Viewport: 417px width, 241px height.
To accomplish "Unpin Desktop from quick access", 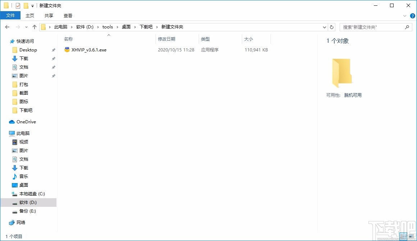I will coord(53,50).
